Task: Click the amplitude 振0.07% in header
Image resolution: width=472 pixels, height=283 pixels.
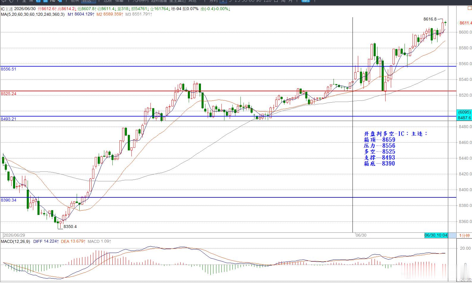Action: coord(190,9)
